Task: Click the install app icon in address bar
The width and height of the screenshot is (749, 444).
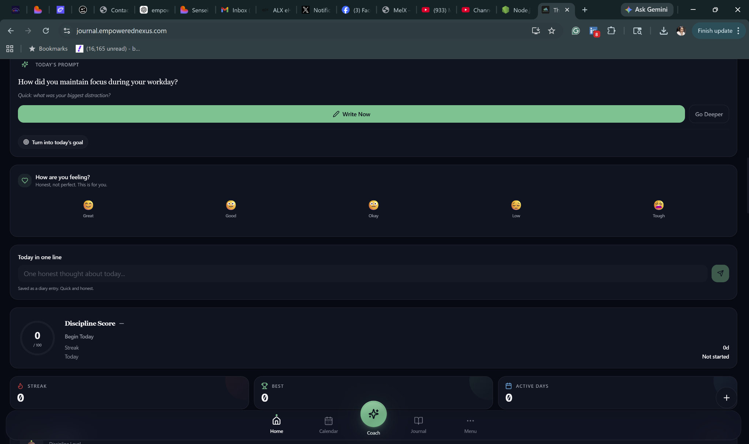Action: pyautogui.click(x=536, y=31)
